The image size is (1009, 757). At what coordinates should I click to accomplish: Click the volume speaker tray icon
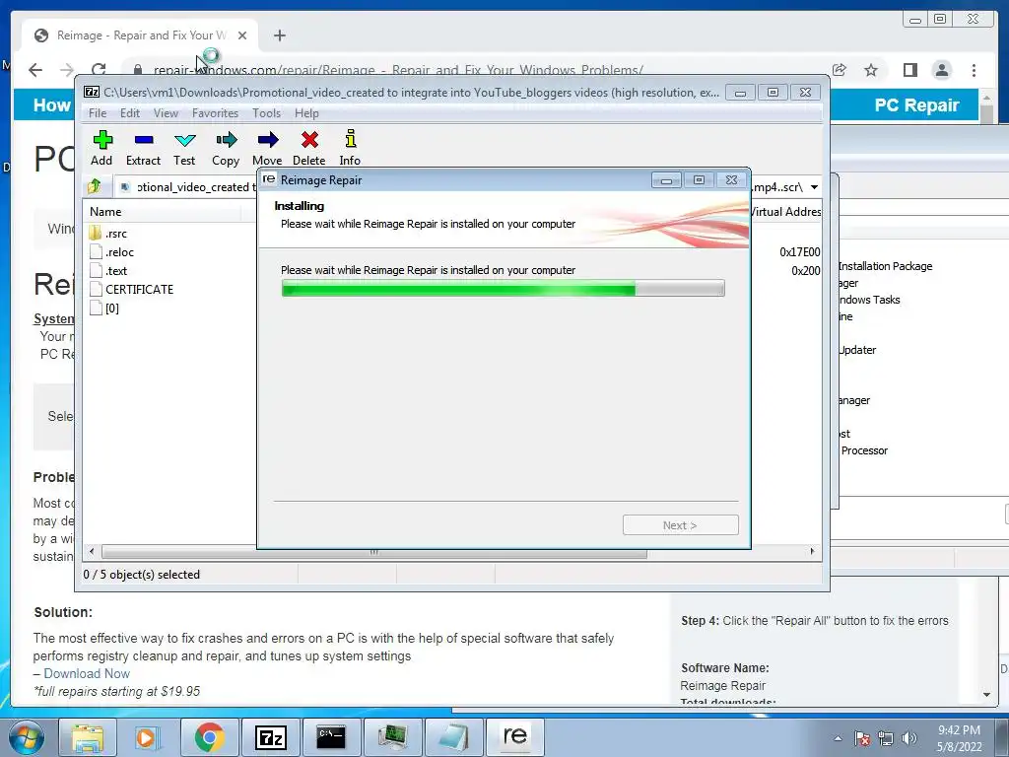click(909, 738)
